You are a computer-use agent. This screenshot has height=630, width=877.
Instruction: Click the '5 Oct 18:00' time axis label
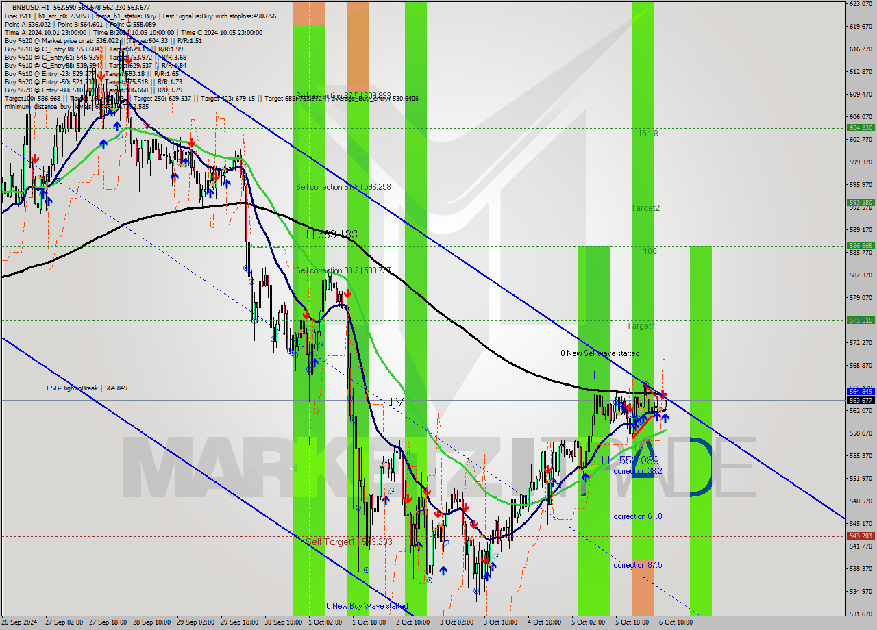pos(632,623)
